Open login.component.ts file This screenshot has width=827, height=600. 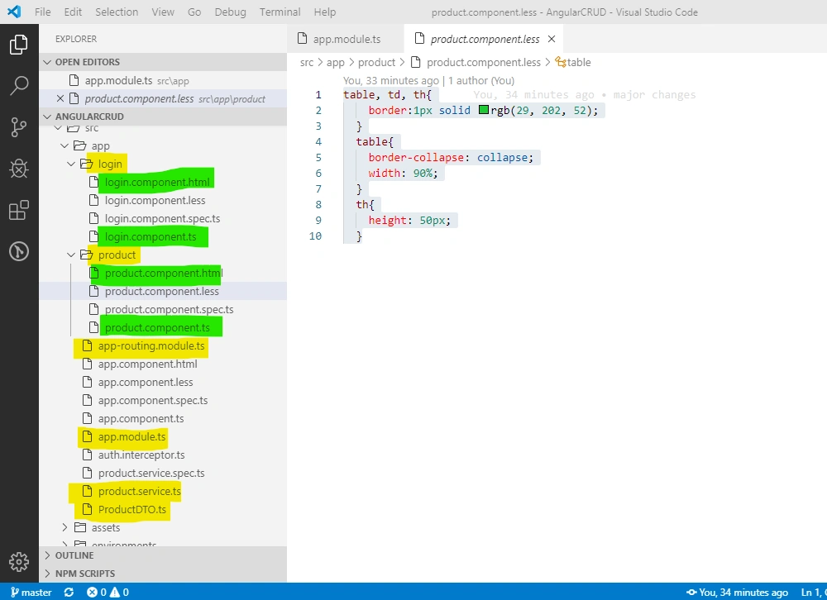point(164,236)
